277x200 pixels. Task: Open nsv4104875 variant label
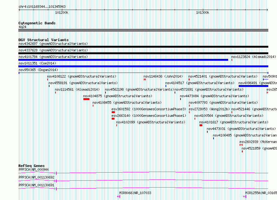point(118,96)
